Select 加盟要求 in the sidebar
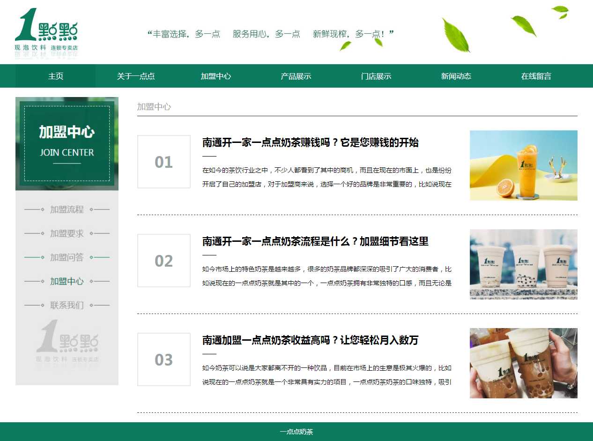The image size is (593, 441). point(67,233)
